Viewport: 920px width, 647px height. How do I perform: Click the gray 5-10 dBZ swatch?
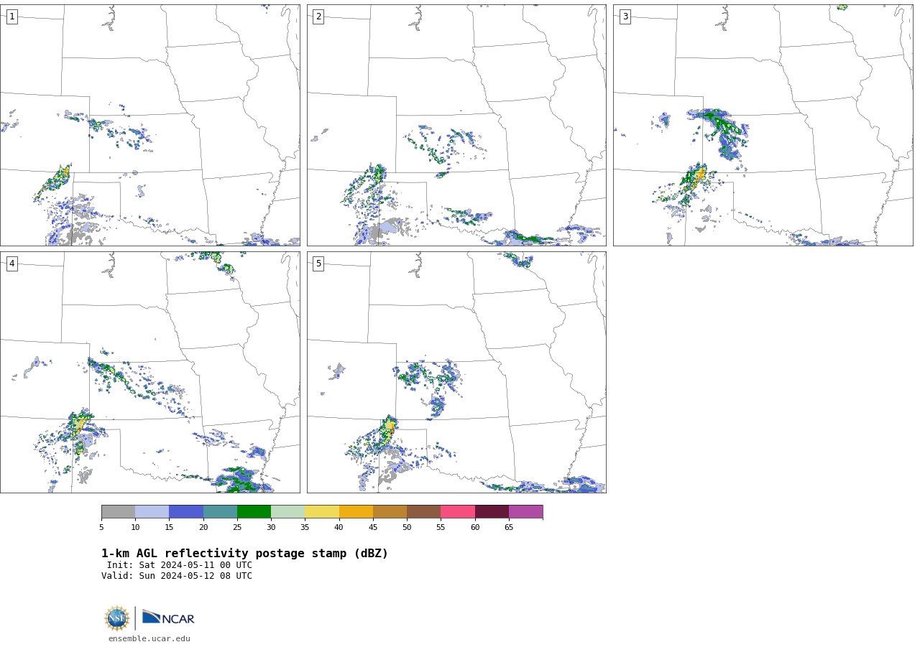[118, 511]
